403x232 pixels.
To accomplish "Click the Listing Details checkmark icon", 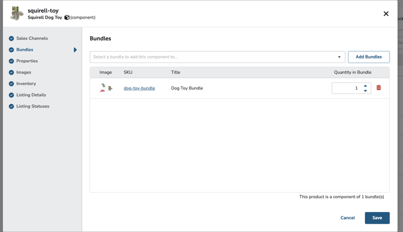I will 11,95.
